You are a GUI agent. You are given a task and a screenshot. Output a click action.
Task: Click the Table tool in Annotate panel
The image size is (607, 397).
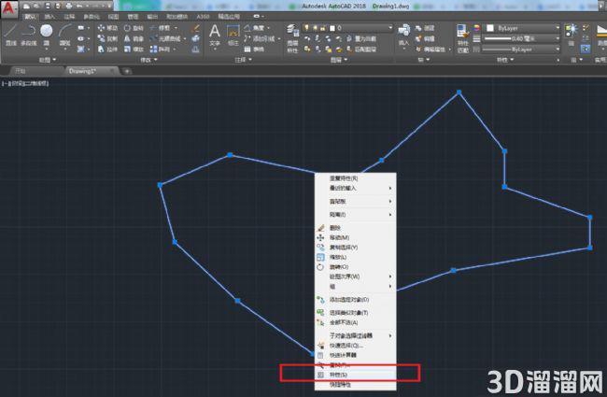[255, 50]
